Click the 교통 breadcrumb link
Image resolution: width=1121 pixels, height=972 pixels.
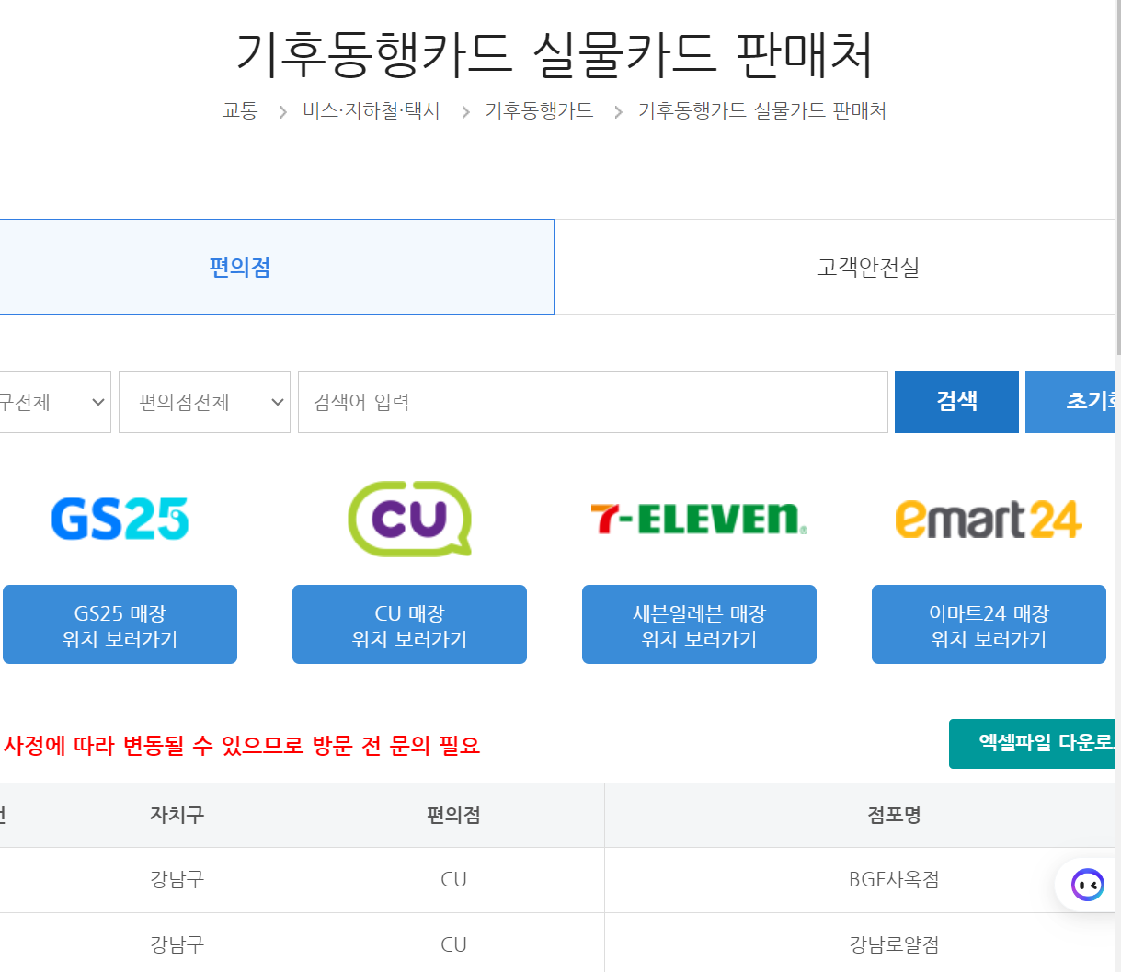(x=240, y=110)
